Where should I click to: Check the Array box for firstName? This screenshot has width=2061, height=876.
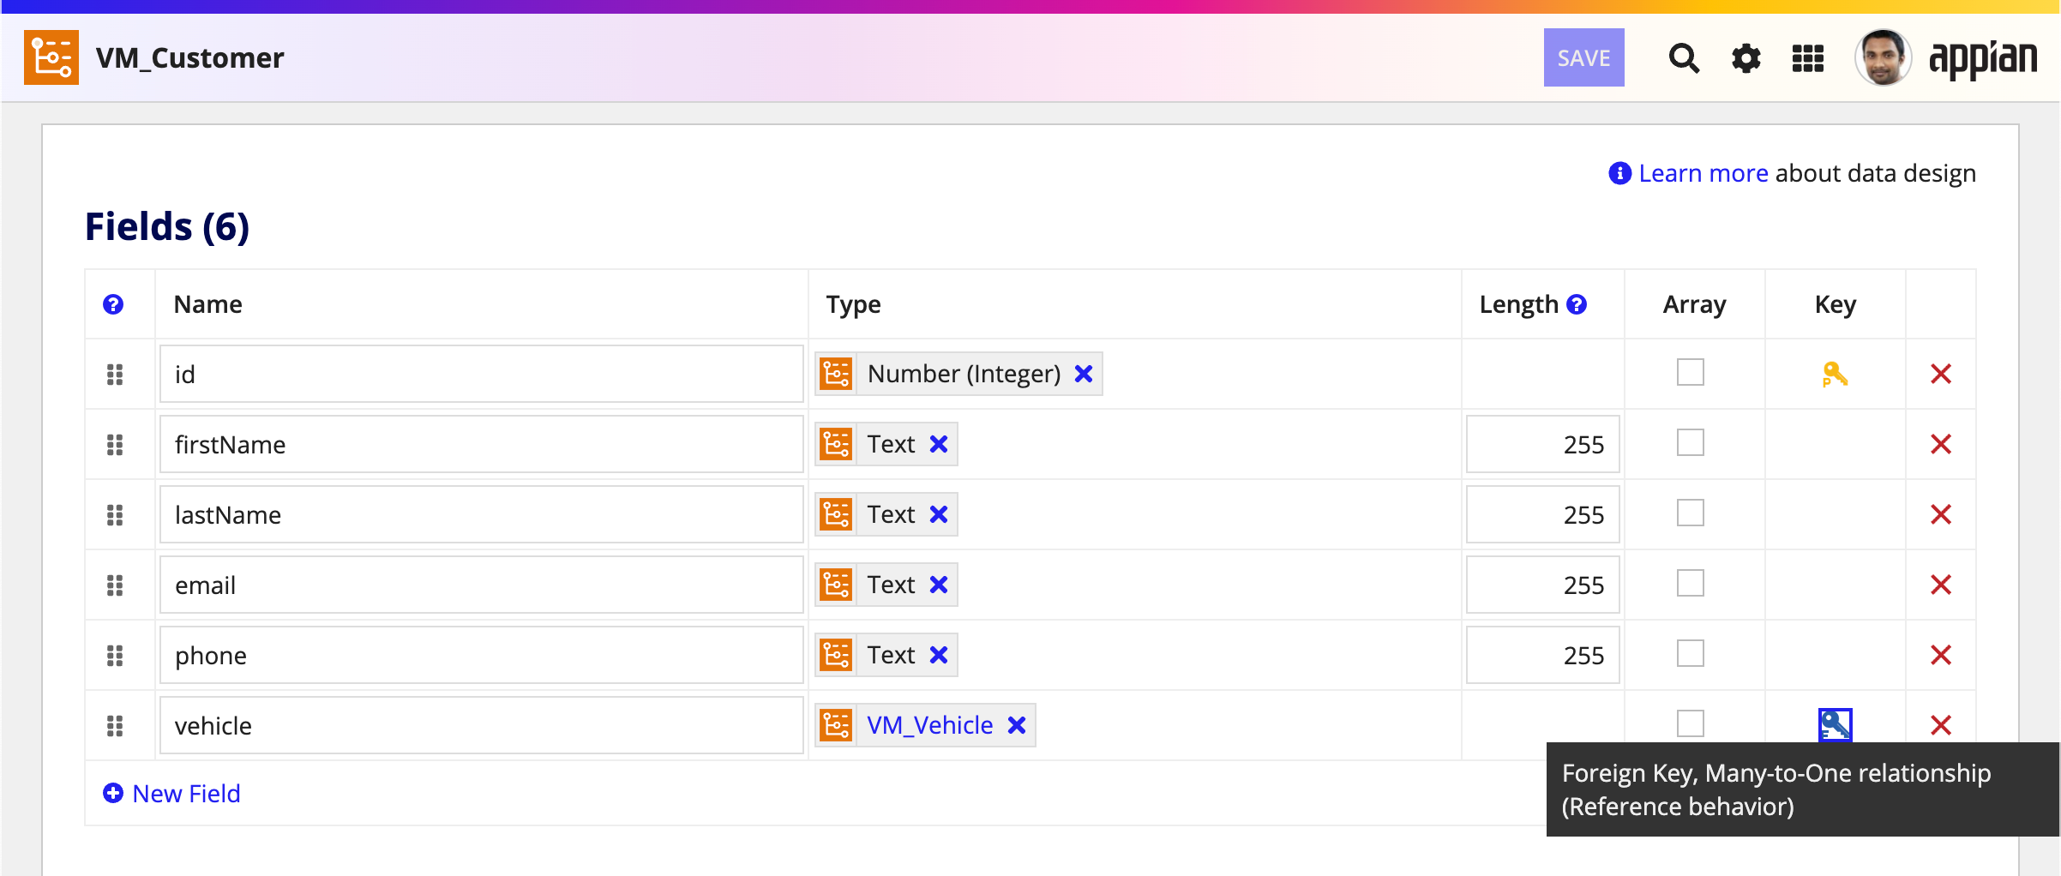[1691, 442]
